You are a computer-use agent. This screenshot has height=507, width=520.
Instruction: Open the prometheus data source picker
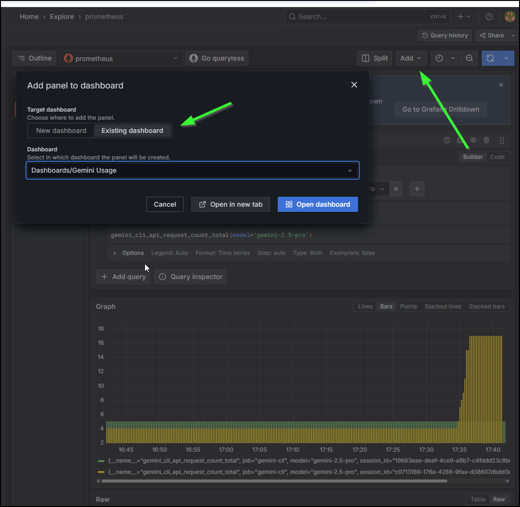click(x=121, y=59)
